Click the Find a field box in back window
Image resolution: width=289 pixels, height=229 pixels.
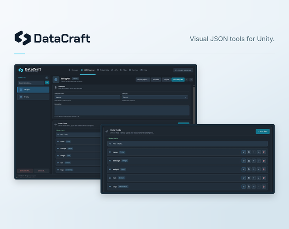(x=78, y=135)
